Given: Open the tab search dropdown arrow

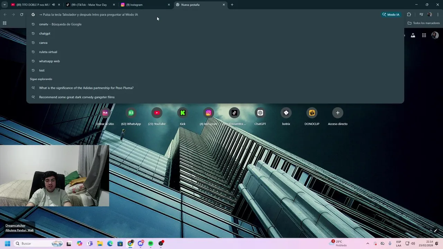Looking at the screenshot, I should point(4,5).
